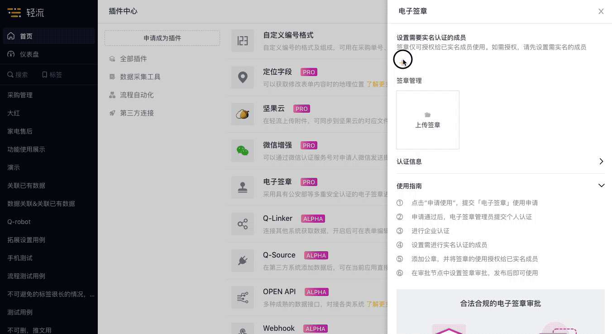The image size is (612, 334).
Task: Click the 数据采集工具 icon
Action: click(x=112, y=77)
